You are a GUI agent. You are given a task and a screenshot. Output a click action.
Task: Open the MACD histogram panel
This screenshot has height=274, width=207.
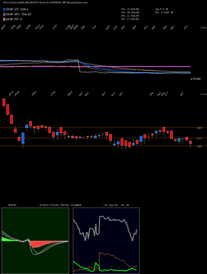35,241
